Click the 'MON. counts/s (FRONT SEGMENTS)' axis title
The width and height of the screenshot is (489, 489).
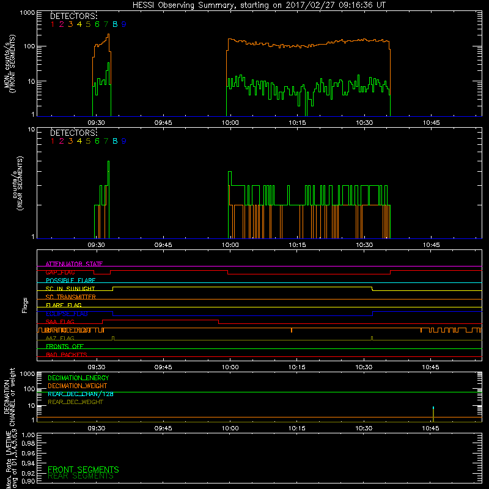click(9, 64)
